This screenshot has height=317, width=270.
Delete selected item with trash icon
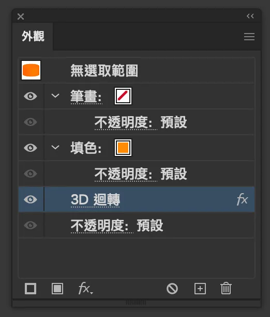click(226, 288)
